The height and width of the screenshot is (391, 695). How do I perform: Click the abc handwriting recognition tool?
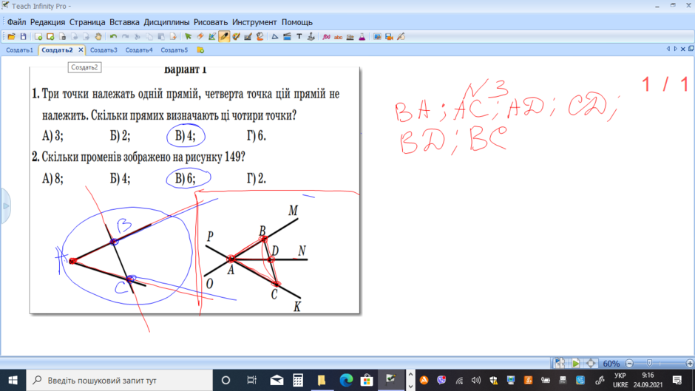(338, 37)
